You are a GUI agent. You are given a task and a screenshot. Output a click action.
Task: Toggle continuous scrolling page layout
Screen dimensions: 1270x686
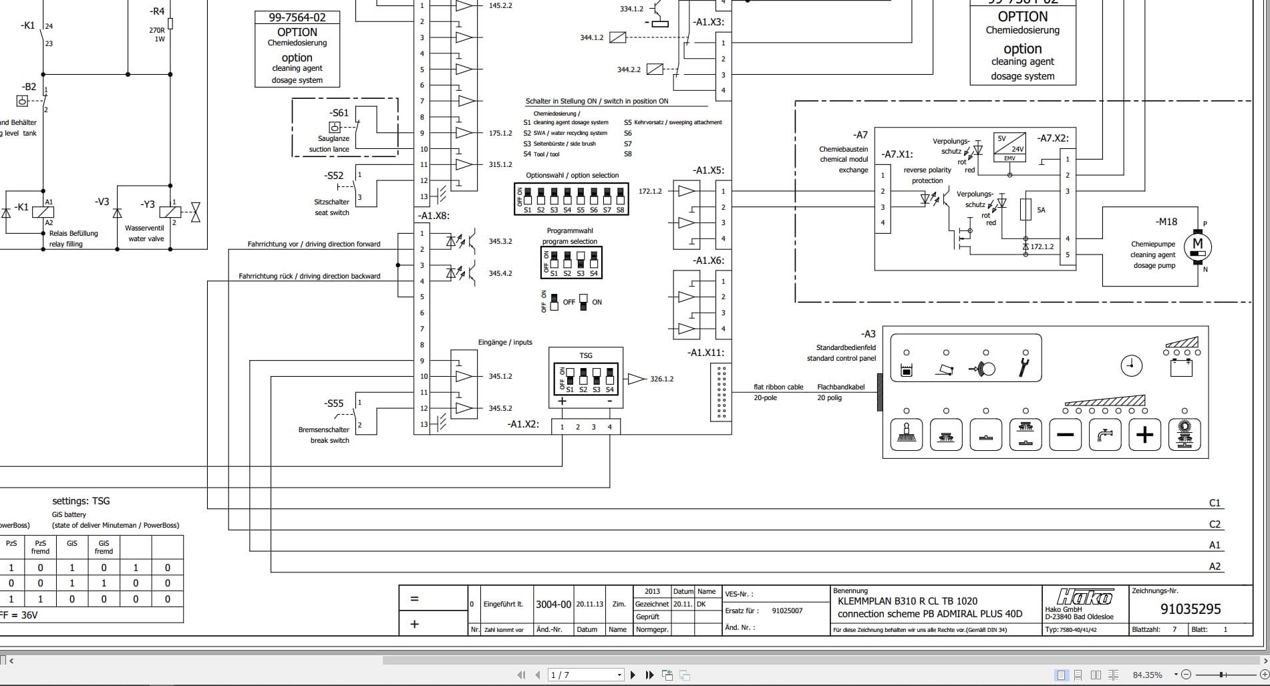coord(1078,675)
